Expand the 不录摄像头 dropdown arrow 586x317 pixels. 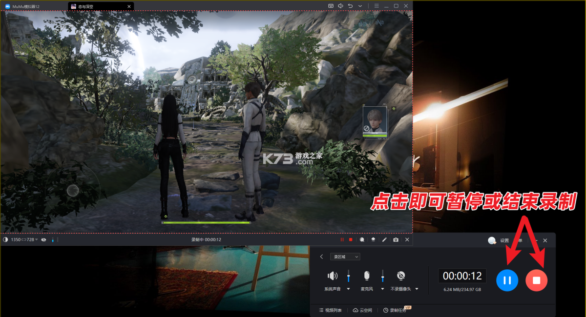[417, 289]
